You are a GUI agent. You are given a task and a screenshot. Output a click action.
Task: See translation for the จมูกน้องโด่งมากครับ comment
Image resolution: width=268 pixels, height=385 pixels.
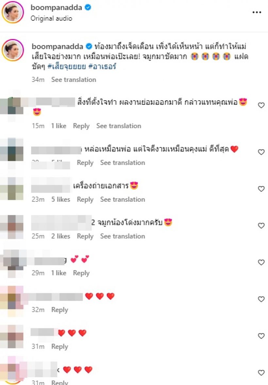click(123, 236)
